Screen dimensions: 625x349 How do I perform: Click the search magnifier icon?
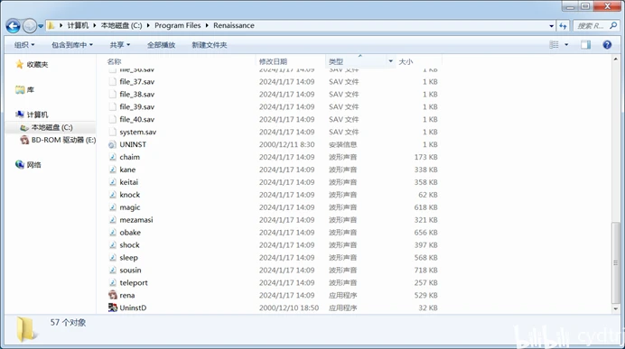pyautogui.click(x=614, y=26)
